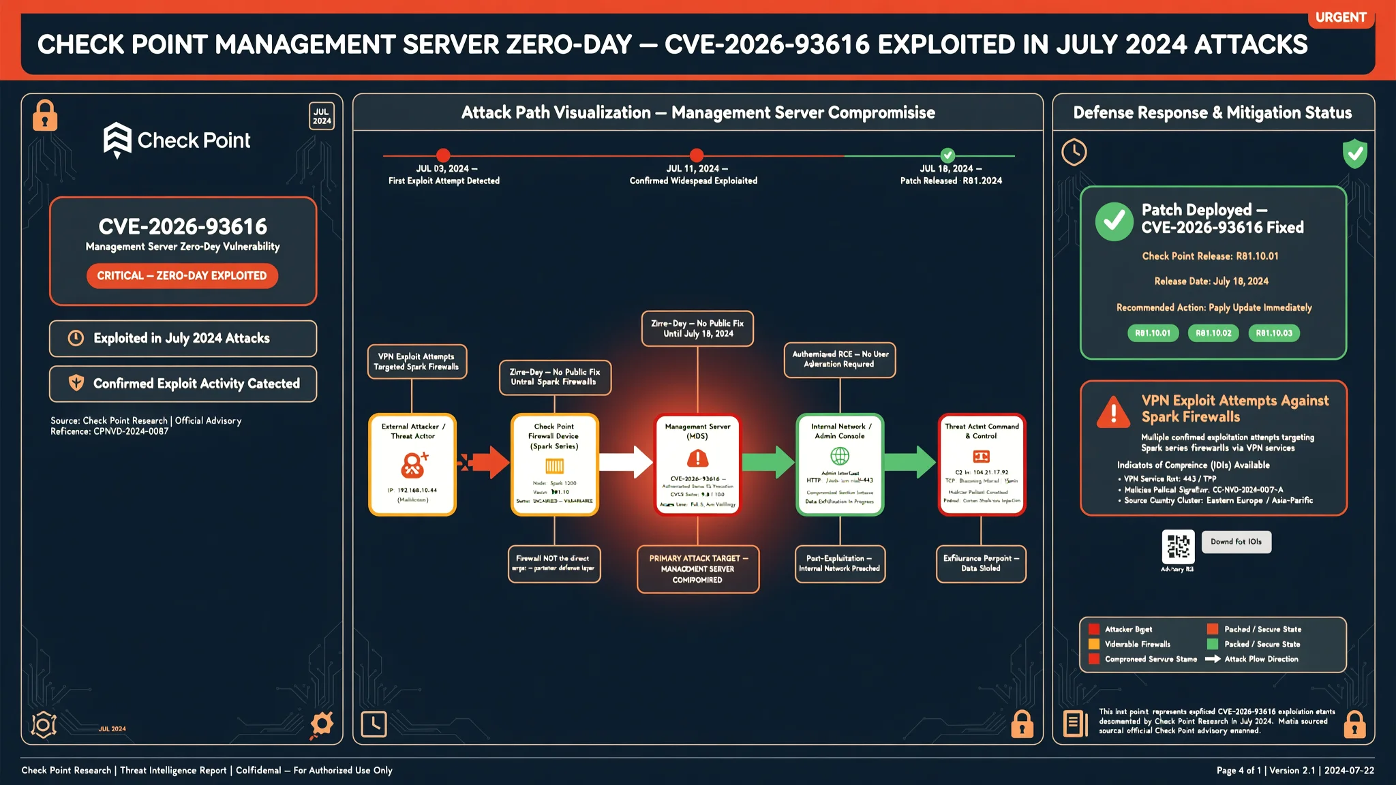
Task: Open the Threat Actor Command & Control node
Action: point(982,465)
